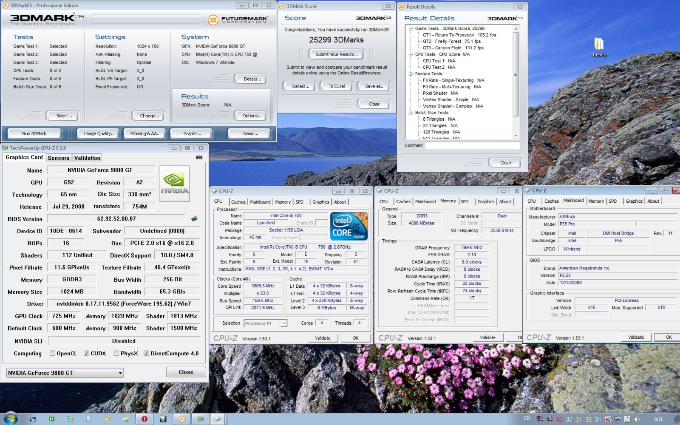Toggle the PhysX checkbox in GPU-Z
The width and height of the screenshot is (680, 425).
point(116,353)
